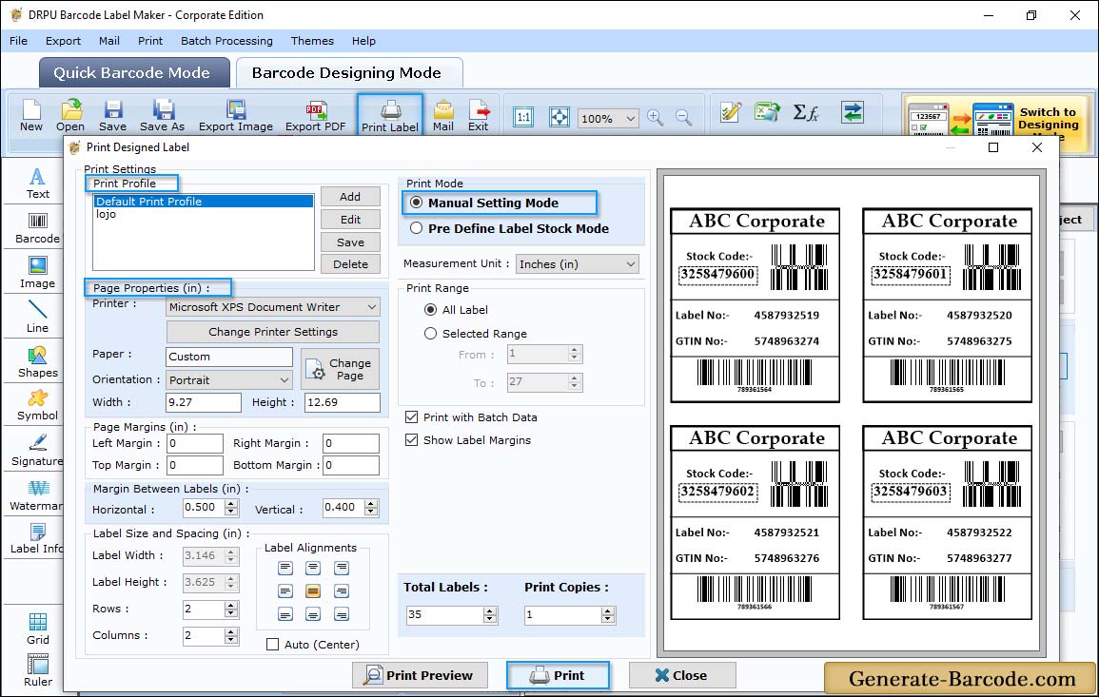Select the Image tool in sidebar
Viewport: 1099px width, 697px height.
38,273
